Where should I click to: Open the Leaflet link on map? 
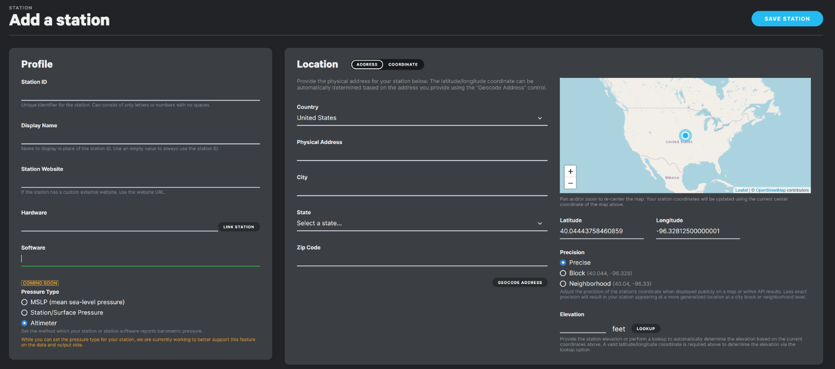click(x=741, y=190)
